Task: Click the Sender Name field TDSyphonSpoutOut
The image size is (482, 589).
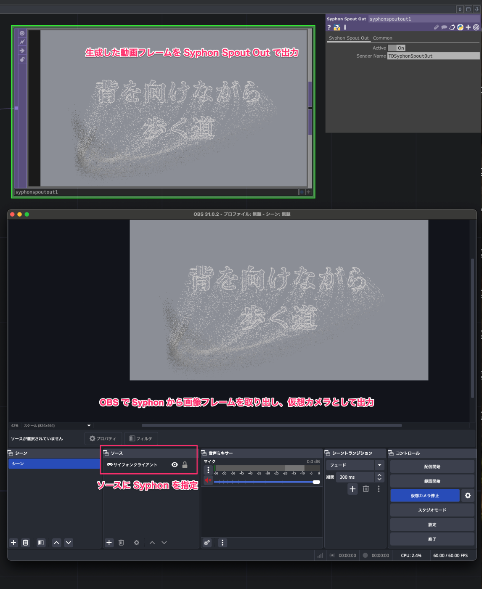Action: click(433, 56)
